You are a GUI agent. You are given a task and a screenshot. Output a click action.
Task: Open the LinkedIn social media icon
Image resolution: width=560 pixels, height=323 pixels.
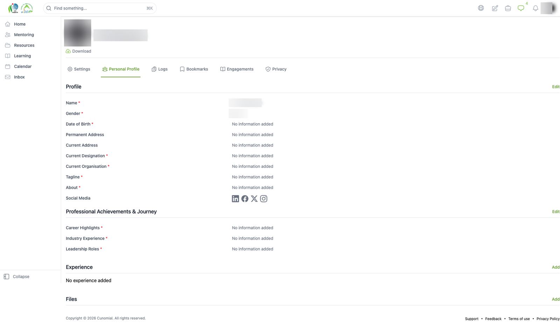pos(236,199)
